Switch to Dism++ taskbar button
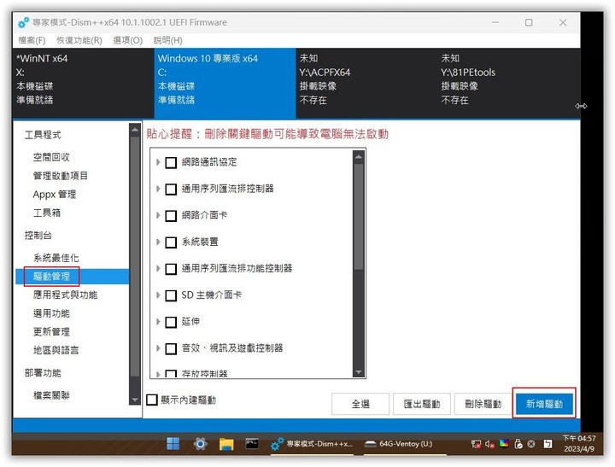This screenshot has height=467, width=615. tap(312, 444)
